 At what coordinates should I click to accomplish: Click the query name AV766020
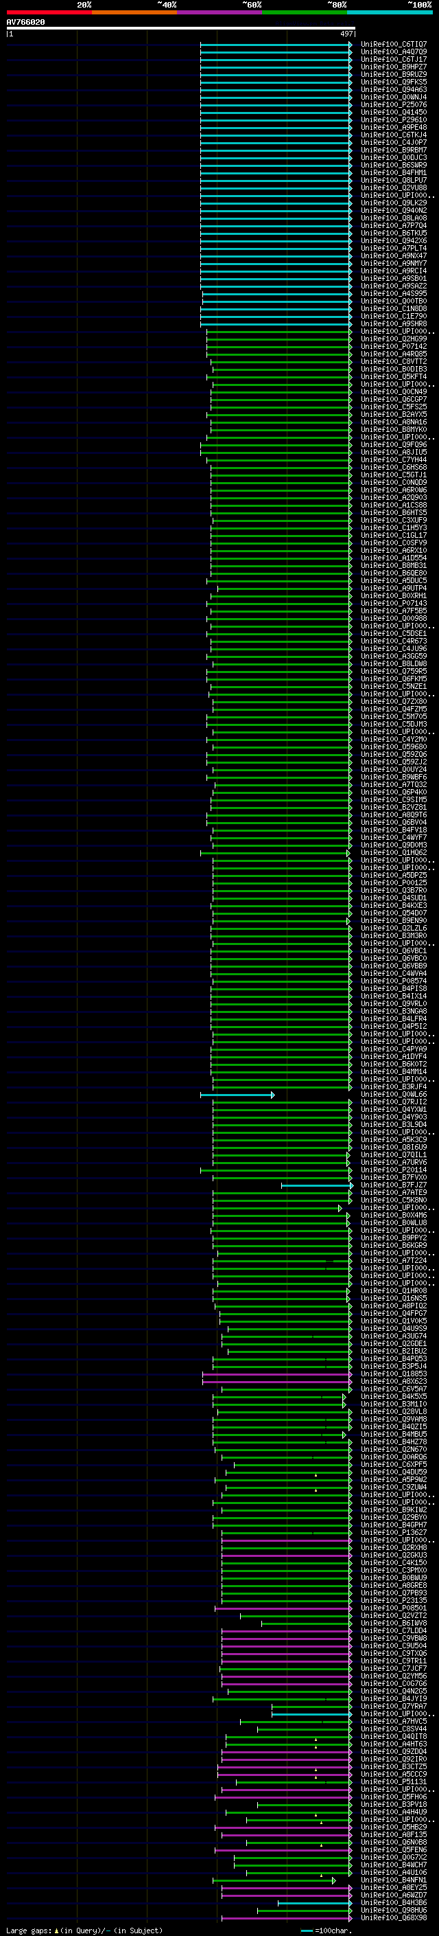(25, 23)
